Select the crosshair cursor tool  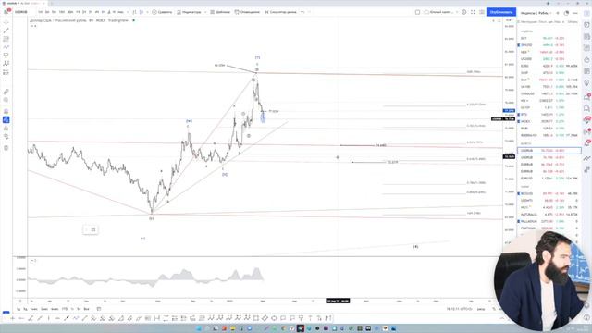click(6, 22)
